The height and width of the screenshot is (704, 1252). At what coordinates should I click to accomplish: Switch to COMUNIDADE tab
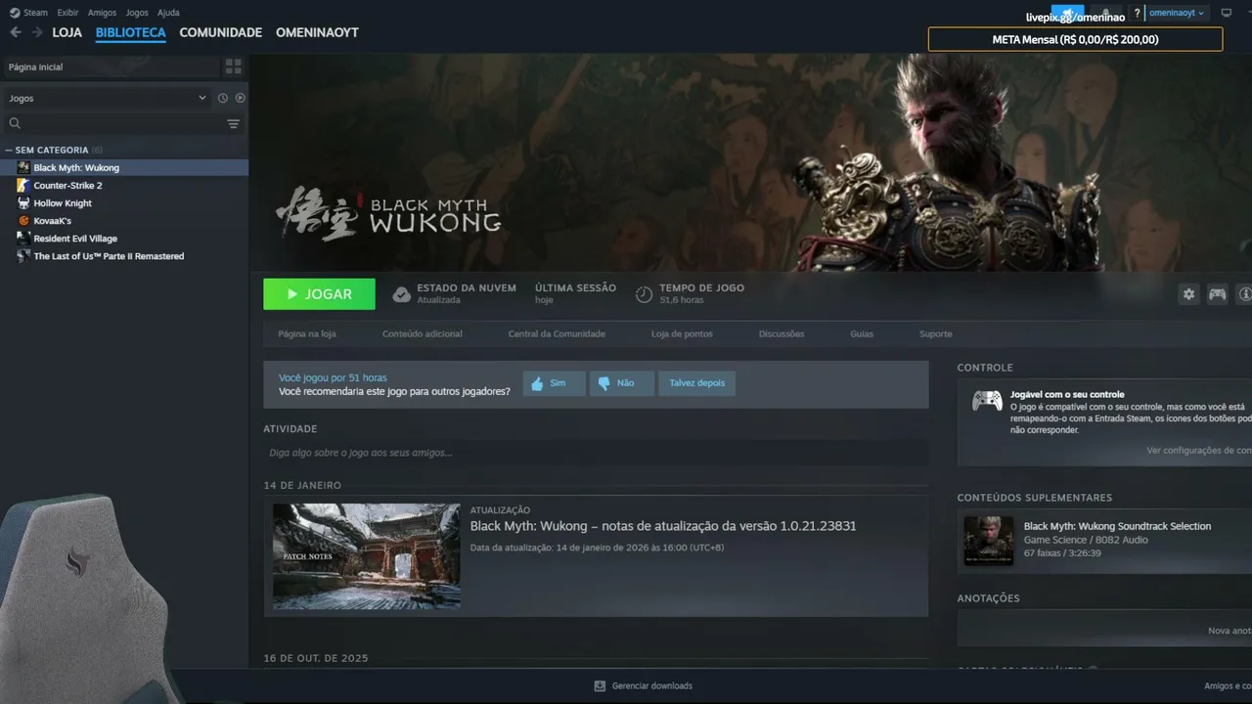pyautogui.click(x=221, y=32)
